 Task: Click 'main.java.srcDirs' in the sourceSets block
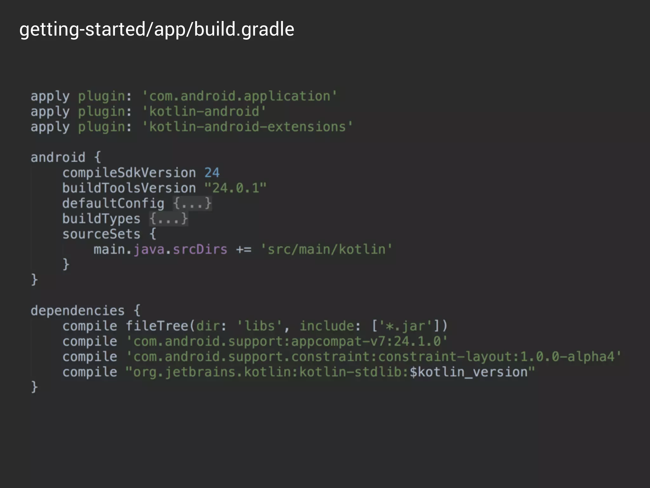click(x=161, y=249)
